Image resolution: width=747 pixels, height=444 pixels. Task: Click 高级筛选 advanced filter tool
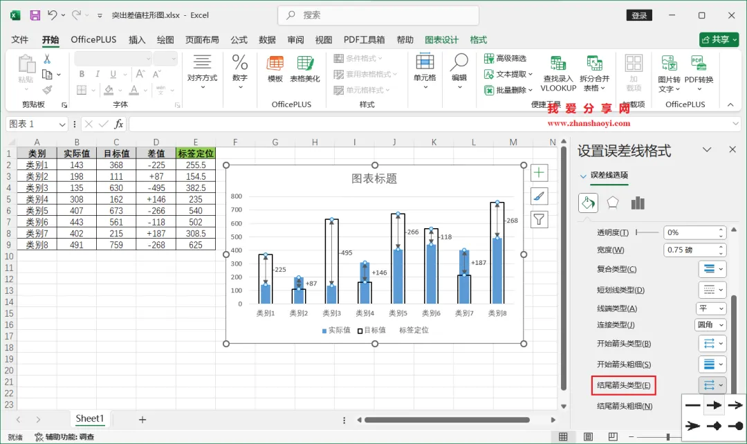(505, 58)
